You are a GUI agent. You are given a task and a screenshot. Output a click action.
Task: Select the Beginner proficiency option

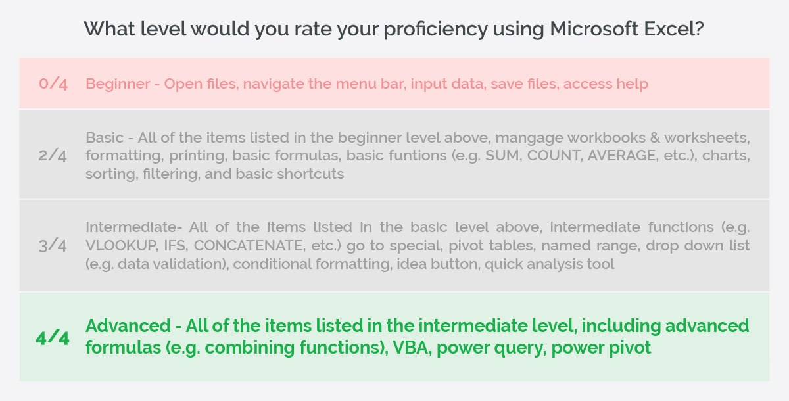(x=394, y=83)
